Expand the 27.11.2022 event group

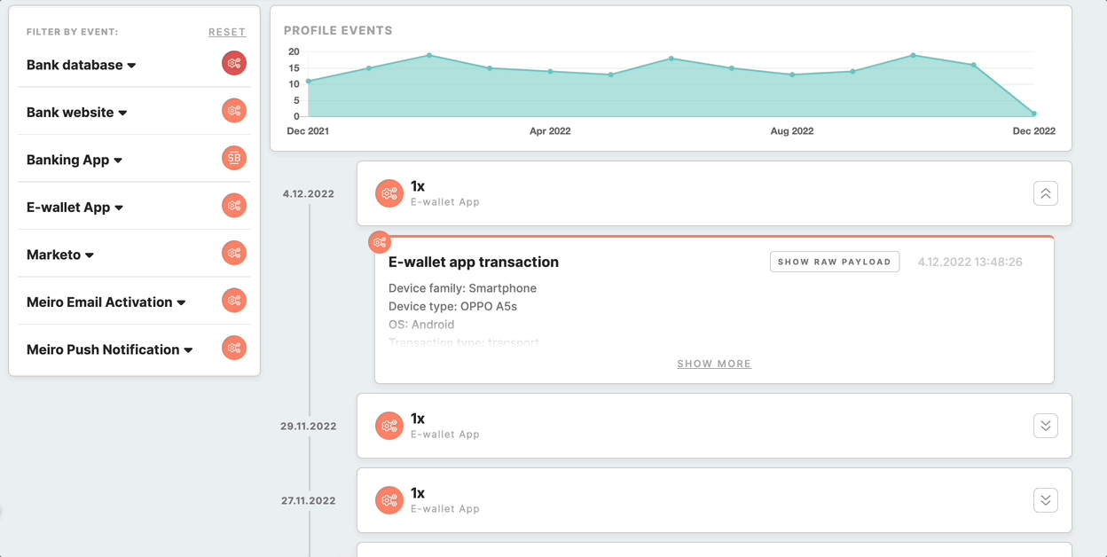(1046, 500)
